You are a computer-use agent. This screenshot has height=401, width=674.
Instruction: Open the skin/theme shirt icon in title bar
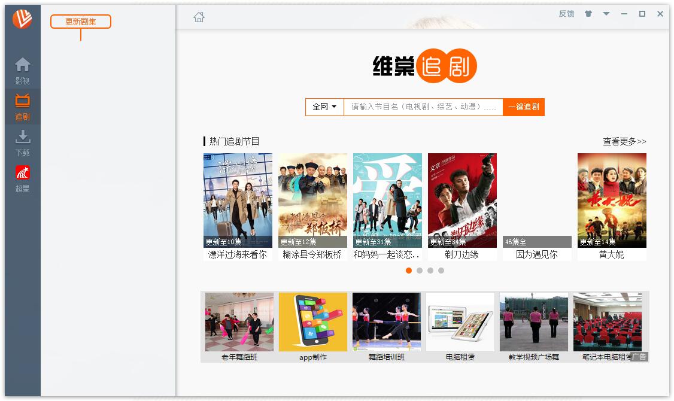point(588,13)
